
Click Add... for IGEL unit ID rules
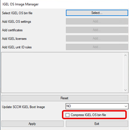tap(97, 47)
